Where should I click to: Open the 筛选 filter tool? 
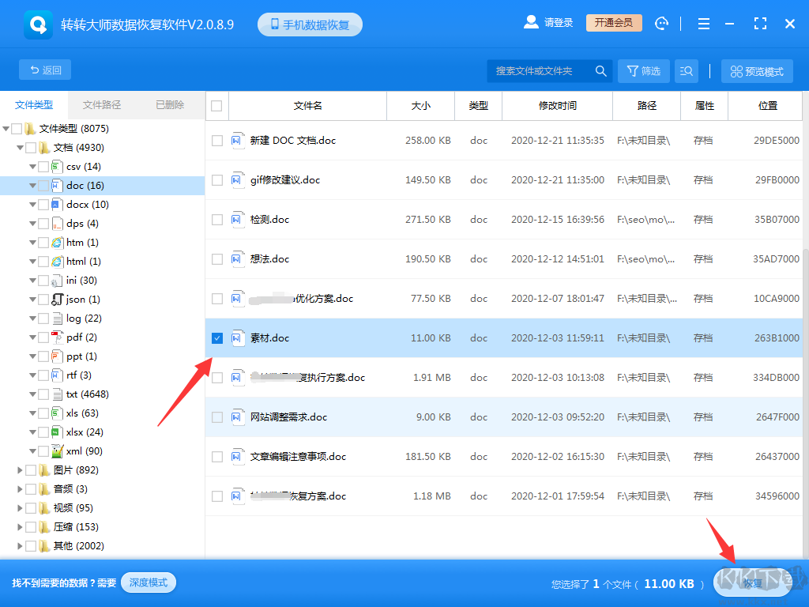point(643,70)
